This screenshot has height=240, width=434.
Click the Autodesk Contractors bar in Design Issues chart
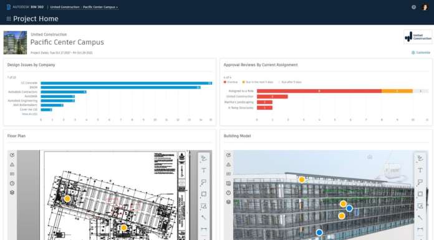[64, 92]
